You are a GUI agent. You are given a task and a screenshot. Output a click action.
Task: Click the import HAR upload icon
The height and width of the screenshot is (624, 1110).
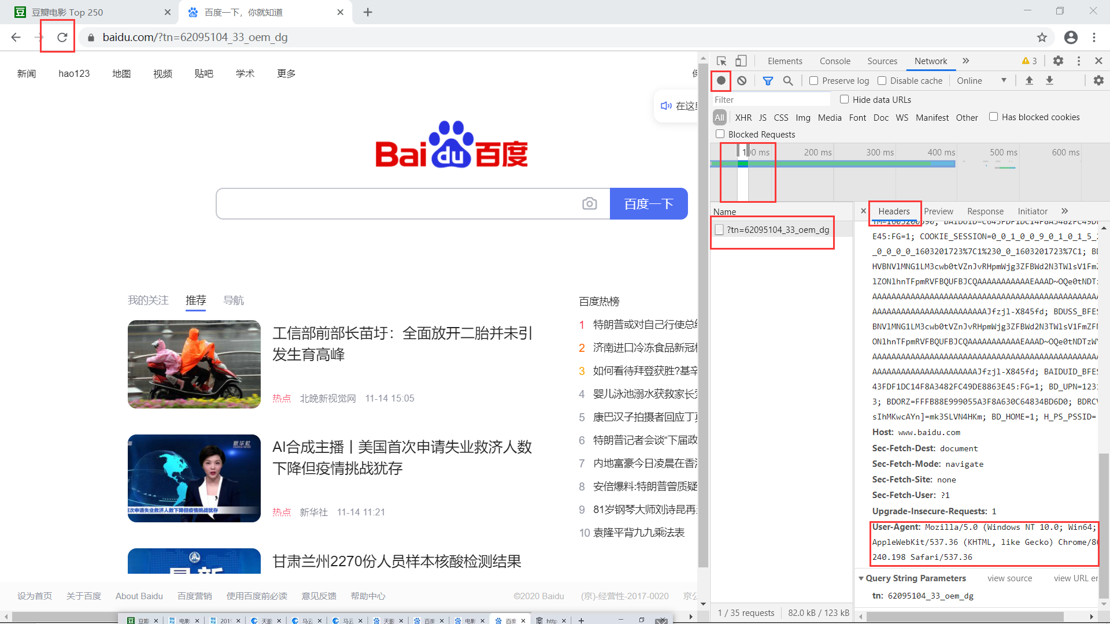(x=1029, y=81)
